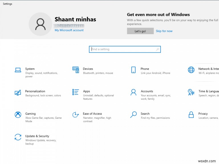
Task: Open the Ease of Access icon
Action: (76, 115)
